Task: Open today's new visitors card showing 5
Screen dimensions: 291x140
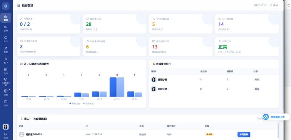Action: 180,24
